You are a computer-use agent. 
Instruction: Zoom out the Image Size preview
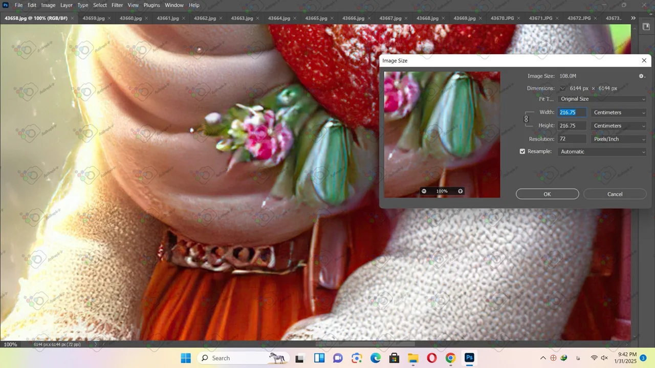424,191
